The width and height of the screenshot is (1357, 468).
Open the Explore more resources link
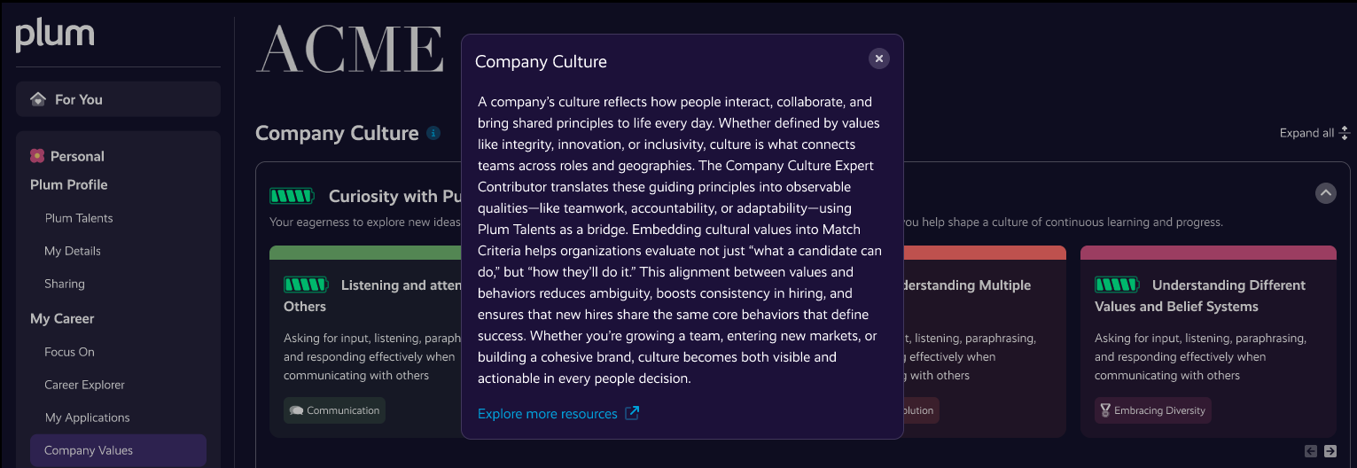point(548,414)
